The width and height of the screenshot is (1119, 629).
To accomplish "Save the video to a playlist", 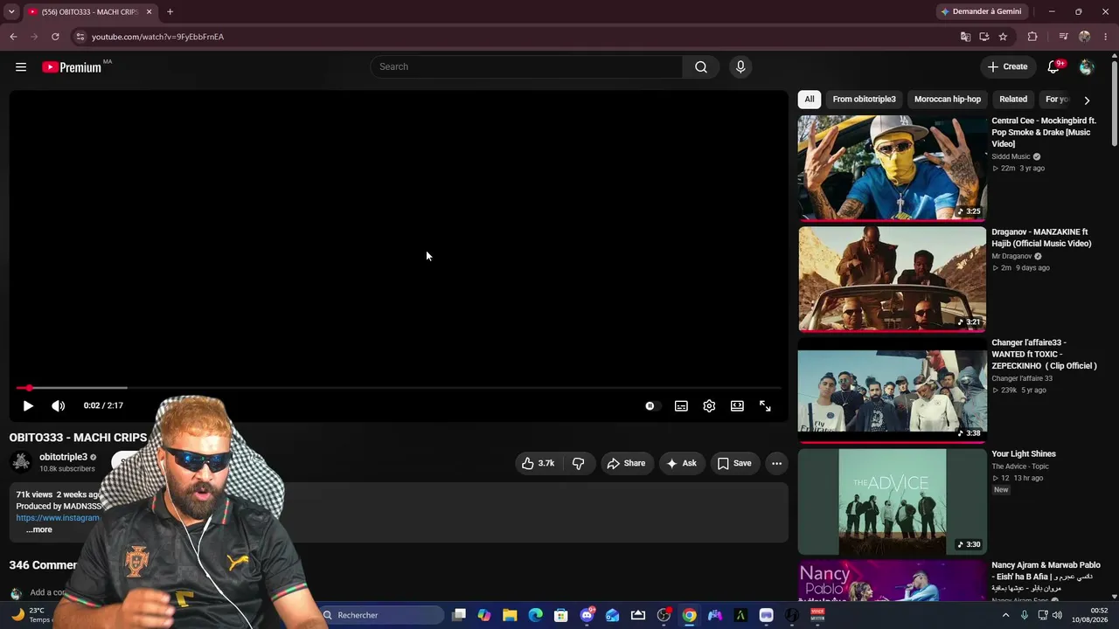I will tap(734, 464).
